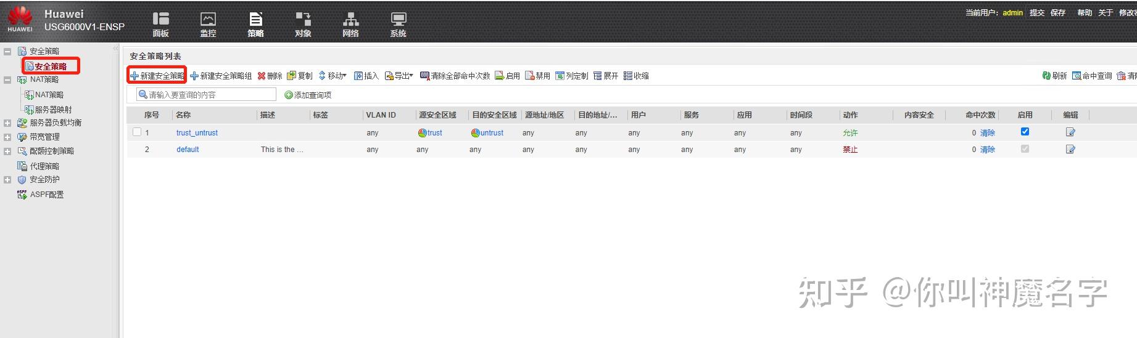This screenshot has width=1137, height=338.
Task: Toggle the enabled checkbox for trust_untrust
Action: 1025,132
